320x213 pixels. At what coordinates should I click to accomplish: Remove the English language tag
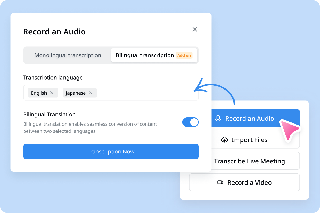tap(52, 93)
